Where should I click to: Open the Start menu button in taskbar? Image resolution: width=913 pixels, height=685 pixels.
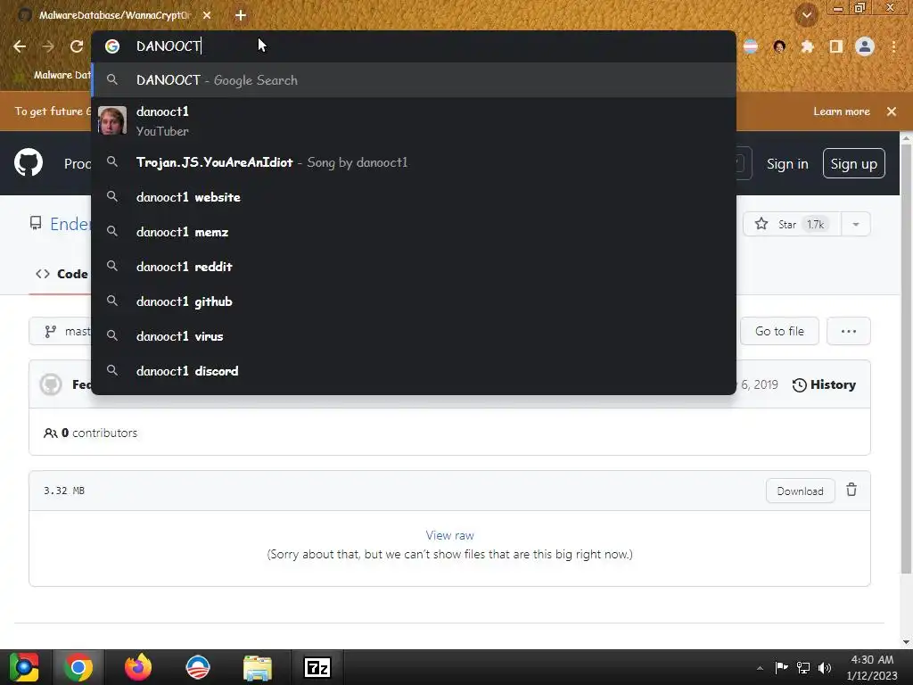23,667
